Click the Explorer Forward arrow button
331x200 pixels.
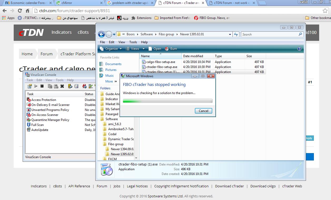109,34
